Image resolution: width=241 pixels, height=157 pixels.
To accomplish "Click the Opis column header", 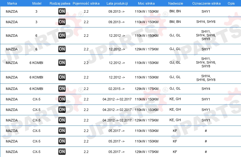I will click(x=231, y=3).
